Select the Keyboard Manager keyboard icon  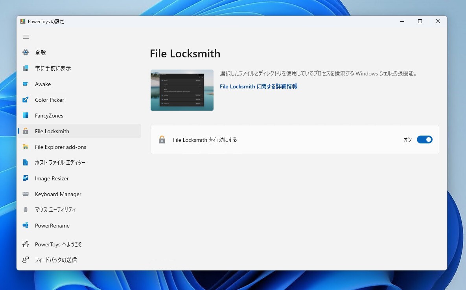[26, 194]
